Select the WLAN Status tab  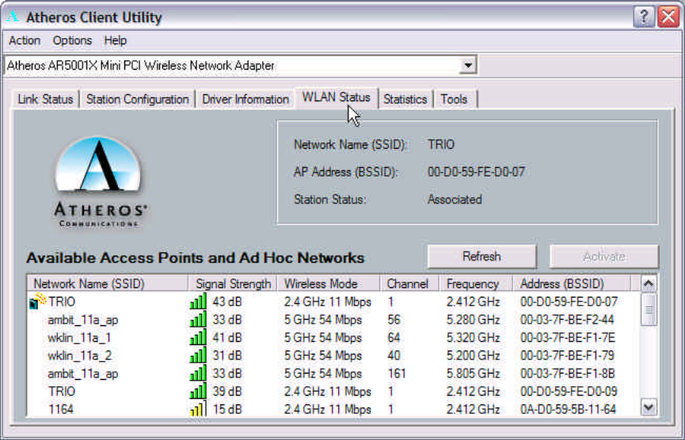pos(337,97)
